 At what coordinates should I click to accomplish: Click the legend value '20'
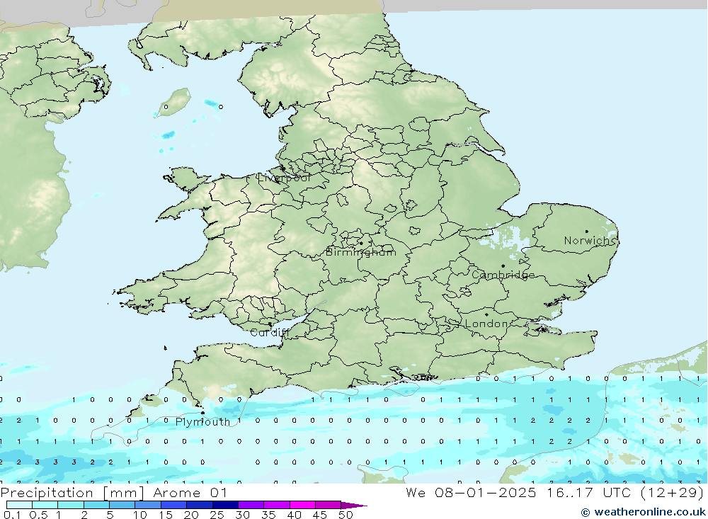pyautogui.click(x=191, y=515)
